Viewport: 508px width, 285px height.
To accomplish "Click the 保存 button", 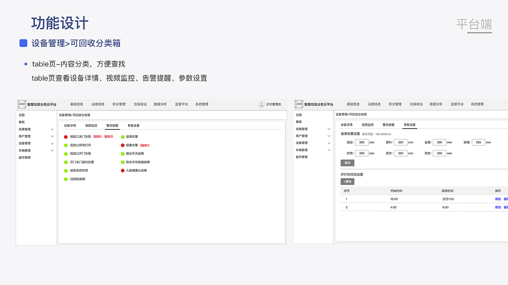I will click(x=347, y=163).
